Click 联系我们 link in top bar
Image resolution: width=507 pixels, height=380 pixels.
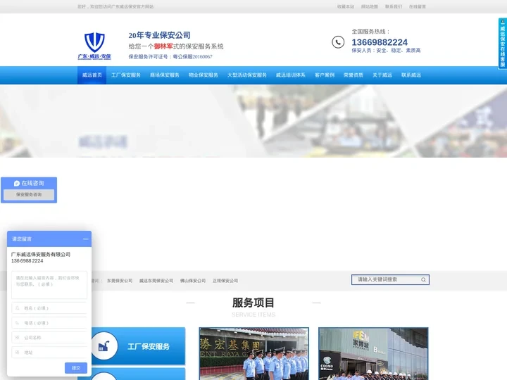(x=394, y=6)
